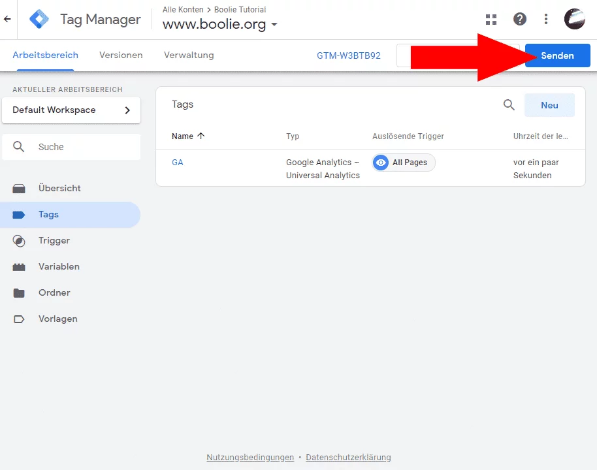This screenshot has height=470, width=597.
Task: Switch to the Versionen tab
Action: pos(121,55)
